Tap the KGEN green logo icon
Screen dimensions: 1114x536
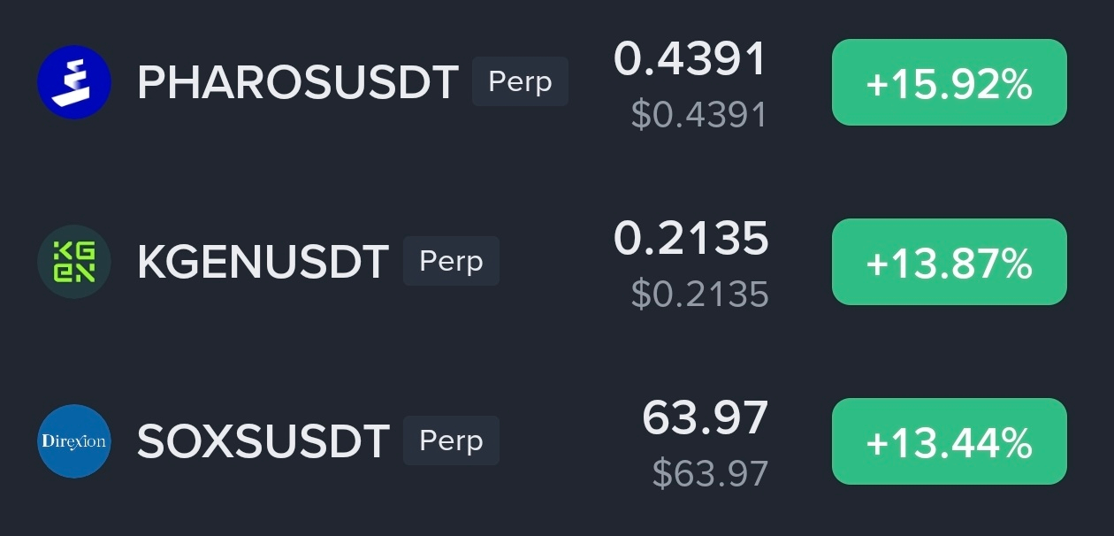pos(74,262)
